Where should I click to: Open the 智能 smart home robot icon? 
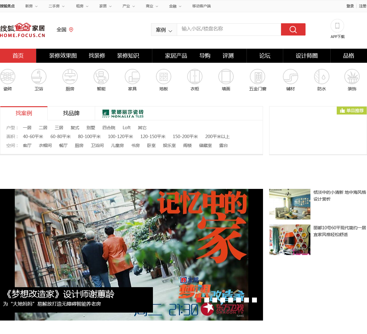tap(101, 77)
